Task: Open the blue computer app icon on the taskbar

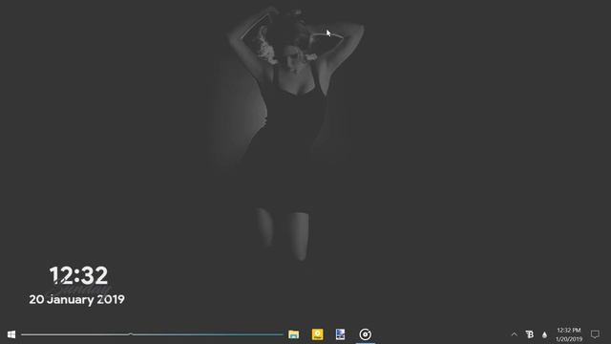Action: coord(340,334)
